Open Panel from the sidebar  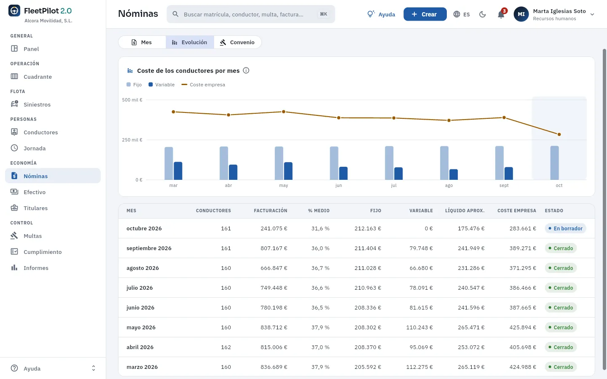point(53,49)
